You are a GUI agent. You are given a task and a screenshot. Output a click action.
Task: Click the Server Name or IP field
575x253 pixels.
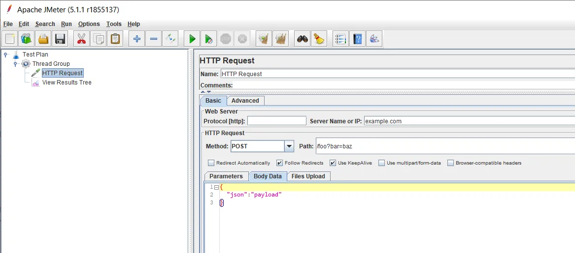(x=470, y=121)
